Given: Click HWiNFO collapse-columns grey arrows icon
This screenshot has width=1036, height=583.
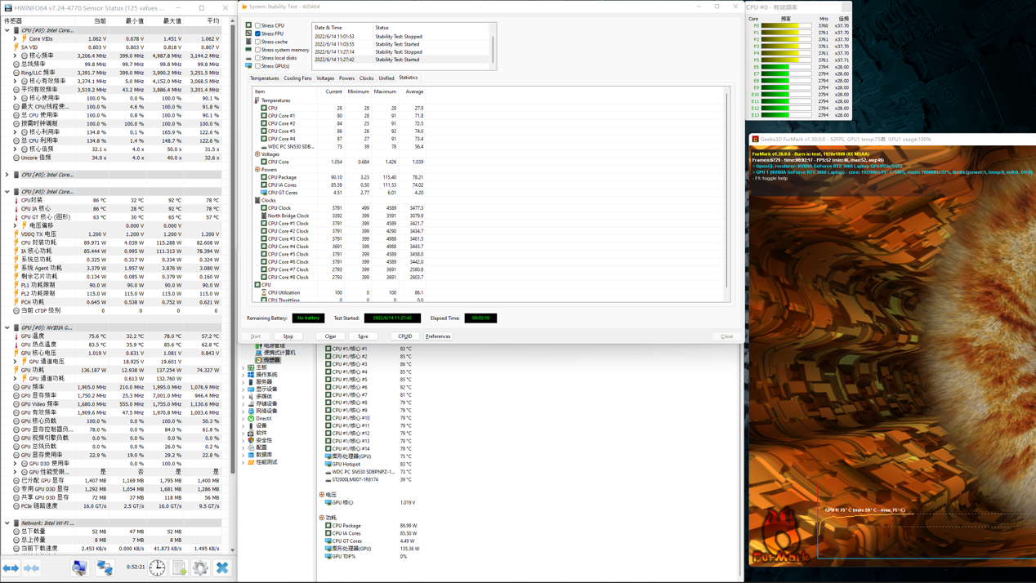Looking at the screenshot, I should pos(31,568).
